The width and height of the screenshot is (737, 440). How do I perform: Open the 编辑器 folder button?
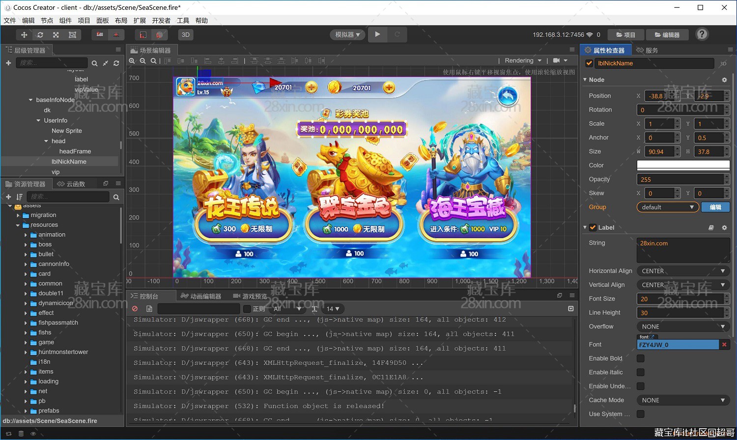click(667, 35)
